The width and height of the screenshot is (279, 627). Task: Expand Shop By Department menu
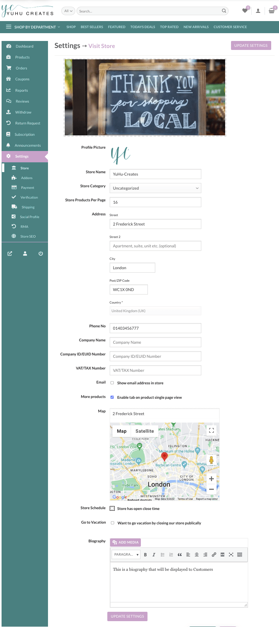click(x=33, y=27)
